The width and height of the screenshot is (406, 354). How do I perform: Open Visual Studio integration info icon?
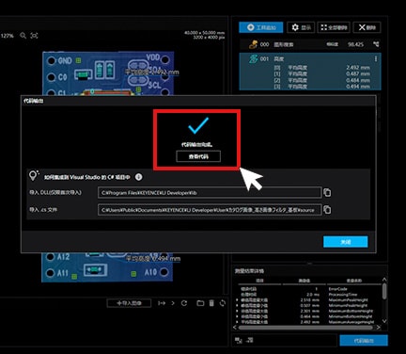click(138, 177)
